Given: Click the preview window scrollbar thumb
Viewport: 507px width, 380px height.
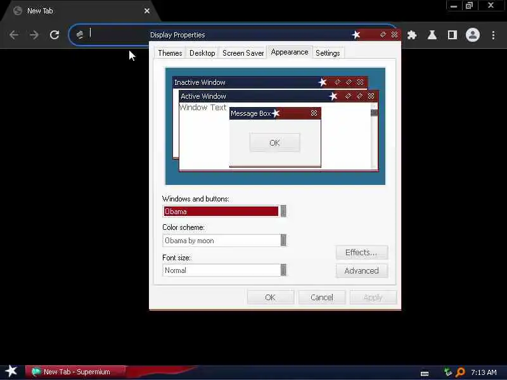Looking at the screenshot, I should click(x=374, y=113).
